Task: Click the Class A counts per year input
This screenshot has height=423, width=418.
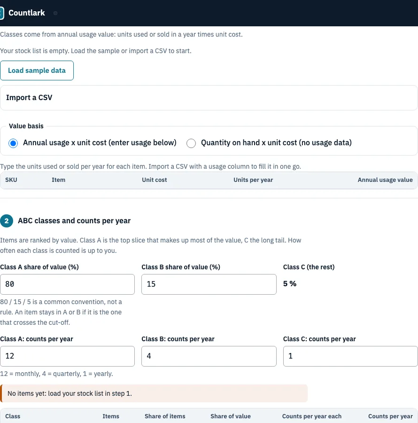Action: 67,356
